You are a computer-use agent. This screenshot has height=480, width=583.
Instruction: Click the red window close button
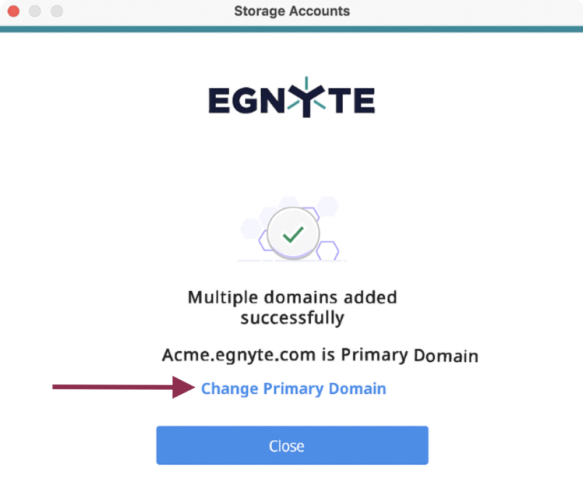pyautogui.click(x=13, y=11)
